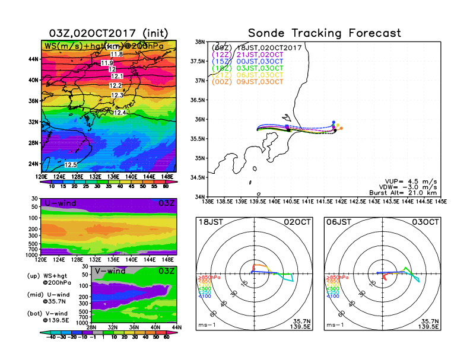The width and height of the screenshot is (470, 363).
Task: Click the 145E longitude label on tracking map
Action: (x=441, y=202)
